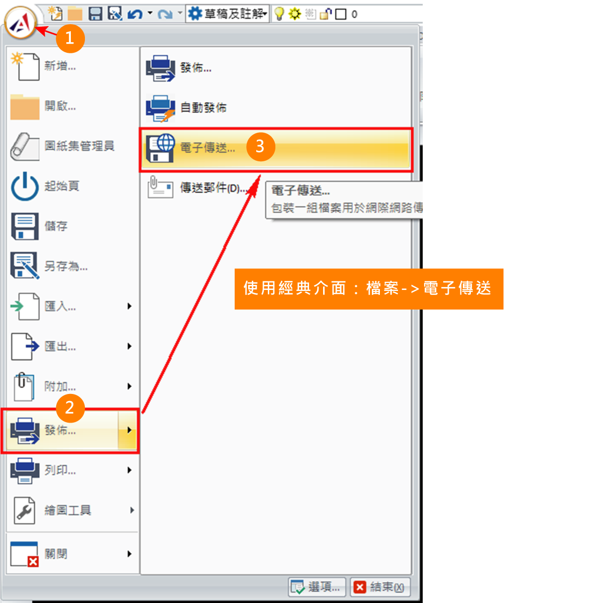Image resolution: width=603 pixels, height=603 pixels.
Task: Click the 起始頁 power icon
Action: [x=25, y=186]
